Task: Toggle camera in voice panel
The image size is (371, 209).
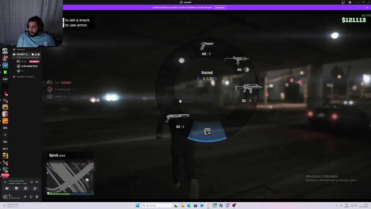Action: click(7, 188)
